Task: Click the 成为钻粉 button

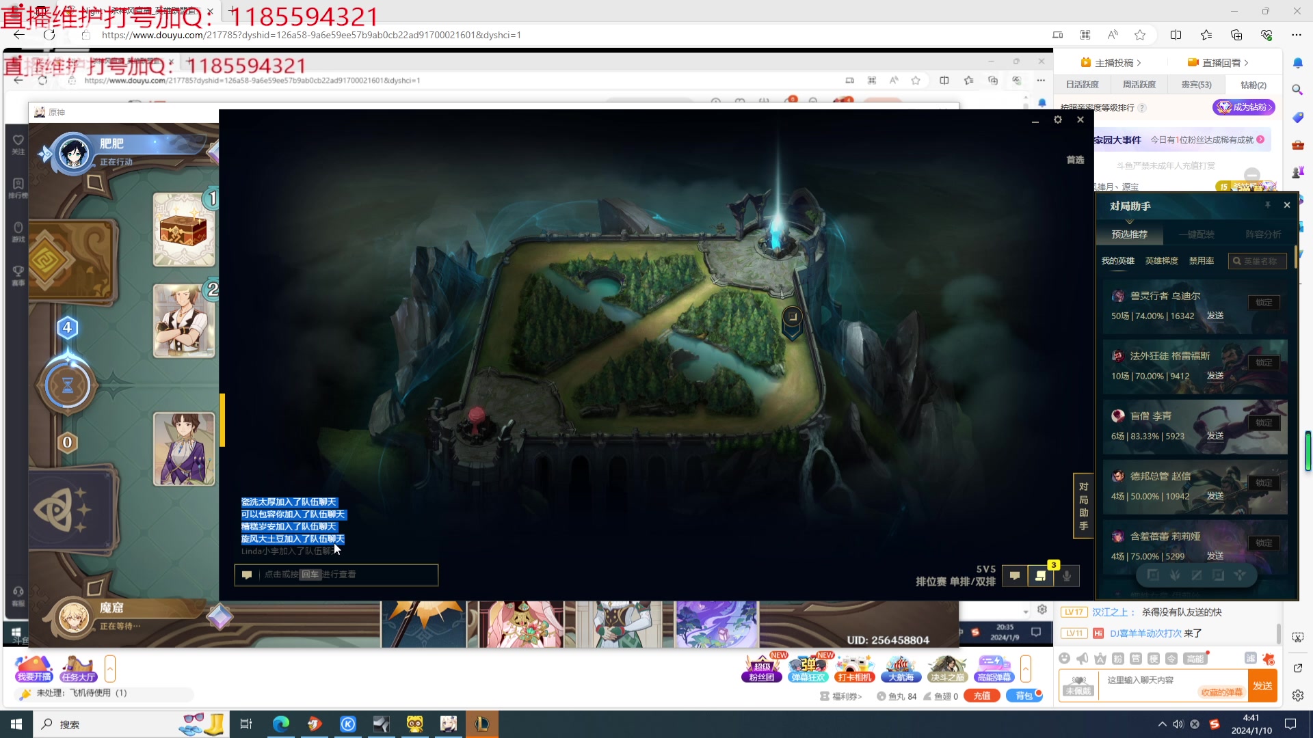Action: [1244, 107]
